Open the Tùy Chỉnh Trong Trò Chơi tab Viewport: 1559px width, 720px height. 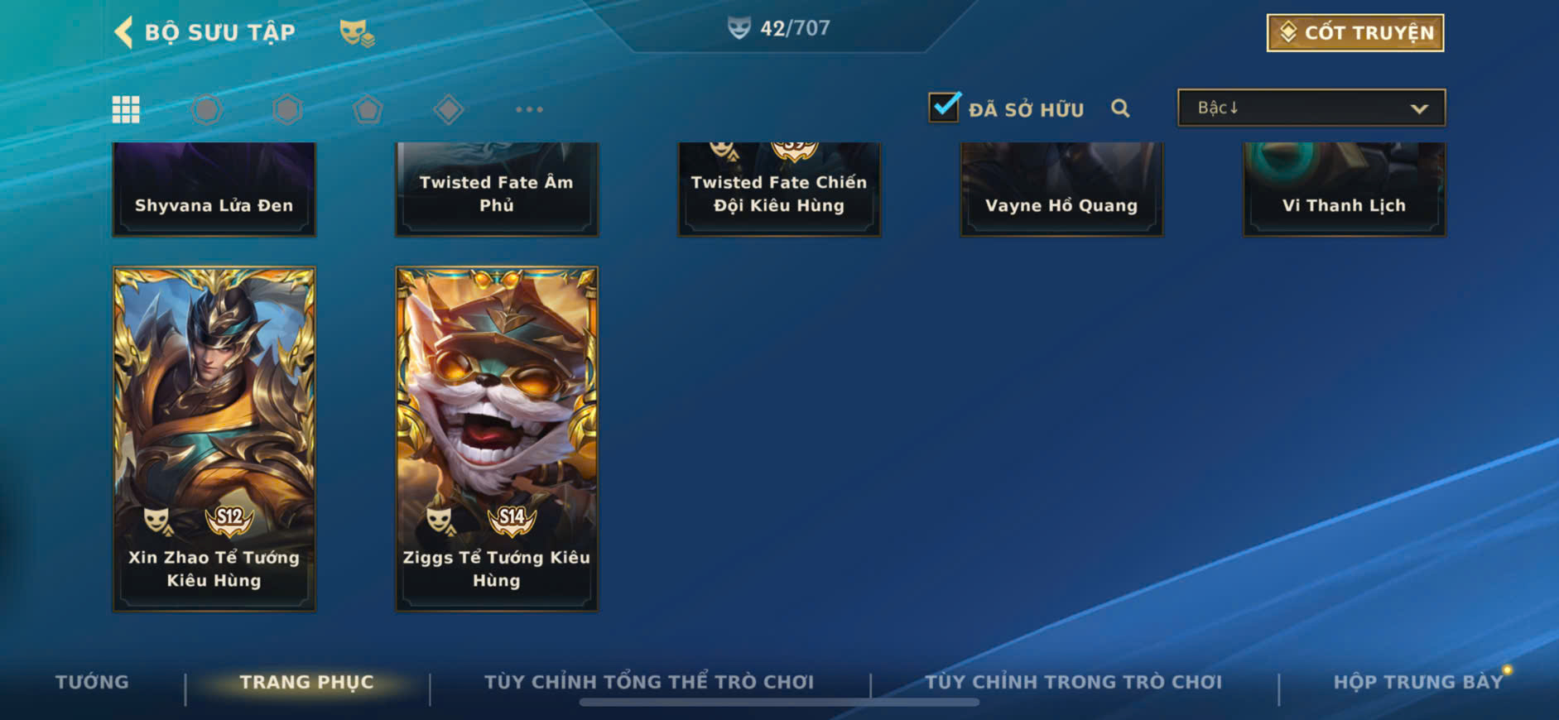(1073, 682)
